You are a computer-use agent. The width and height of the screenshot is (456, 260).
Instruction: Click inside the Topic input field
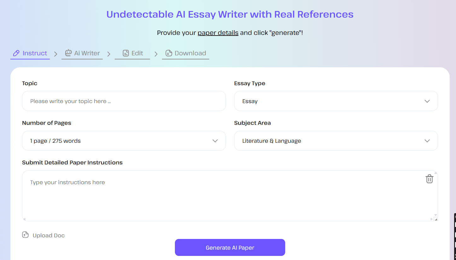pyautogui.click(x=124, y=101)
